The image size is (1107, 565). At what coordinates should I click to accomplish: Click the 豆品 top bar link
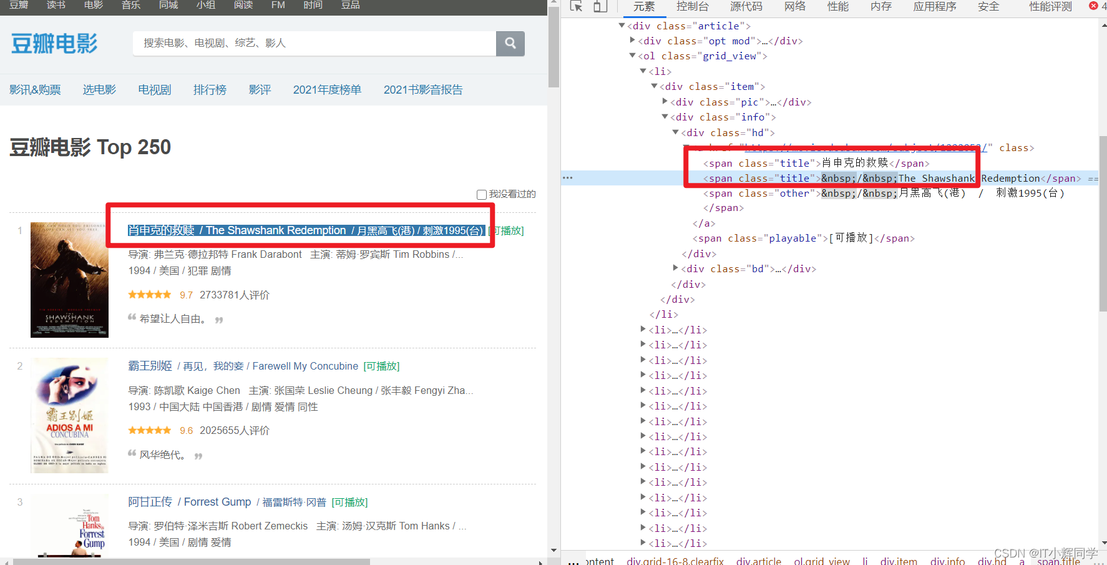coord(351,5)
